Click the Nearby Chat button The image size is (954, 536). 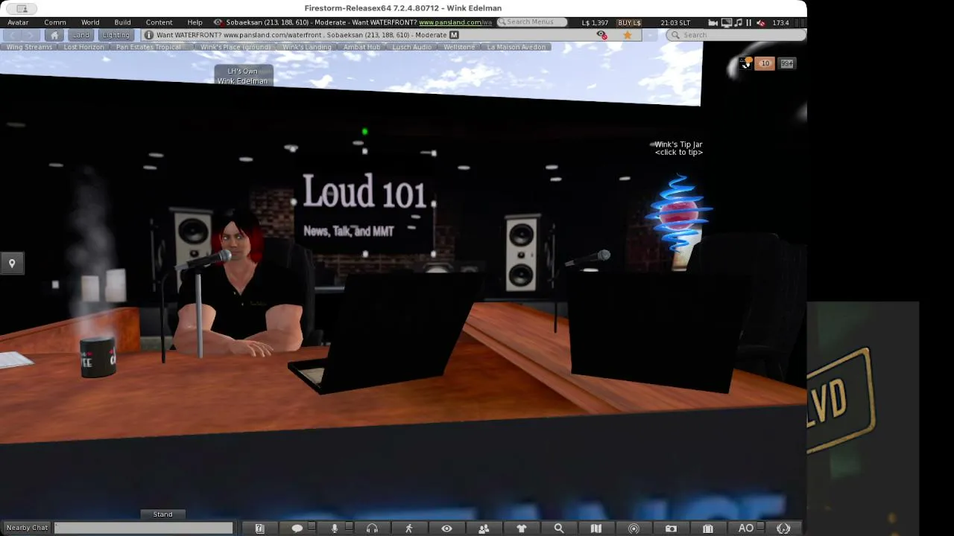[x=27, y=528]
